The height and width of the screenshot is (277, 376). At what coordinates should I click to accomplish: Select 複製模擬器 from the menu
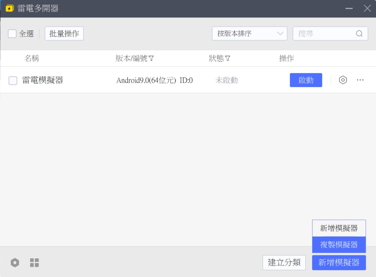(339, 245)
